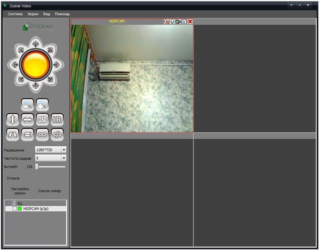Click the zoom out magnifier button
Image resolution: width=320 pixels, height=251 pixels.
[27, 105]
